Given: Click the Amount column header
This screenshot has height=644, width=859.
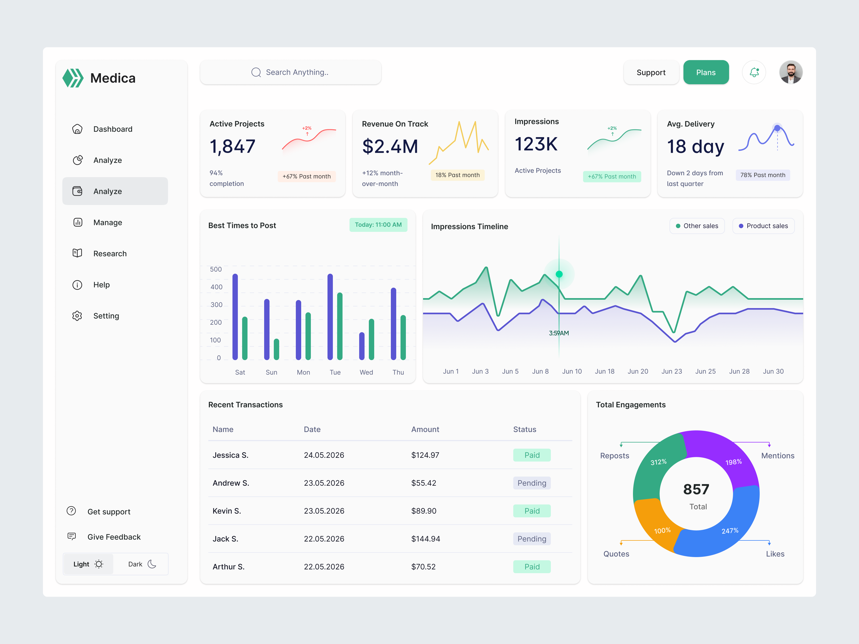Looking at the screenshot, I should (425, 429).
